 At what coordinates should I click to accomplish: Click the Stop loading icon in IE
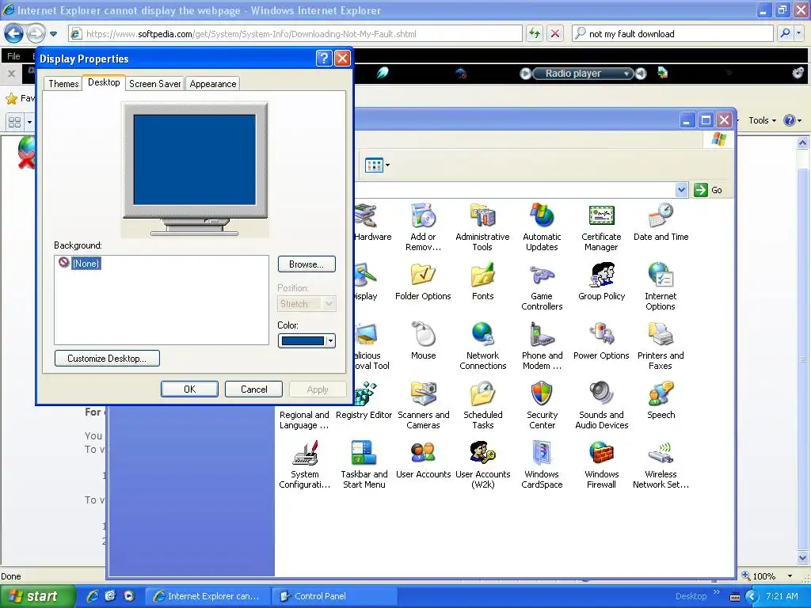point(555,33)
